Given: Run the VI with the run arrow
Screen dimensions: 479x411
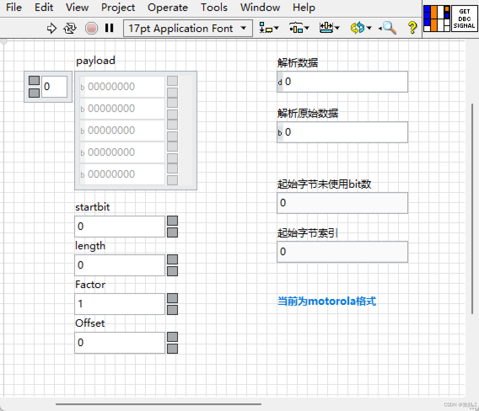Looking at the screenshot, I should pos(51,28).
